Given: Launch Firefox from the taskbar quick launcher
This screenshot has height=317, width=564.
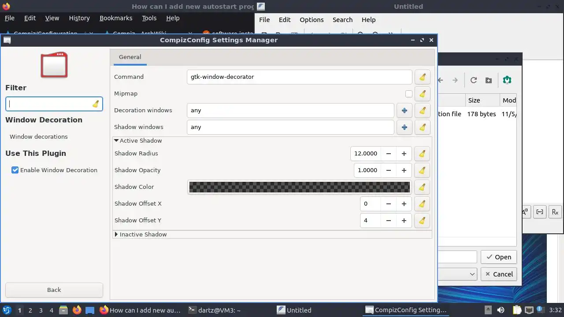Looking at the screenshot, I should pyautogui.click(x=77, y=310).
